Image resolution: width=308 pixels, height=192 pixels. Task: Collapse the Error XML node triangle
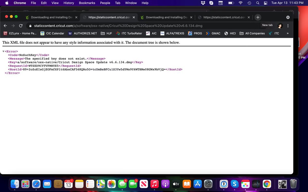(3, 51)
